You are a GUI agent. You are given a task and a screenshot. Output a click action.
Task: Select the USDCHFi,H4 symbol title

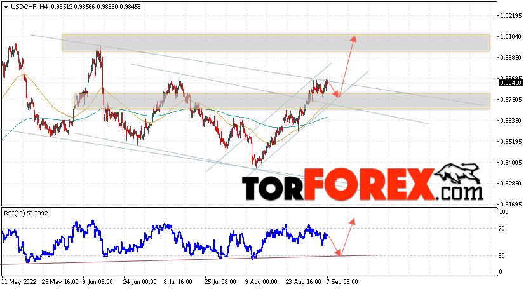tap(29, 7)
